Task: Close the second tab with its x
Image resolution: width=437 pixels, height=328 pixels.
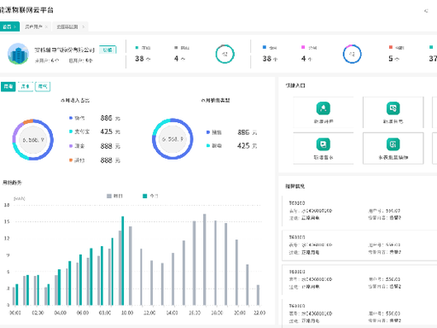Action: 46,26
